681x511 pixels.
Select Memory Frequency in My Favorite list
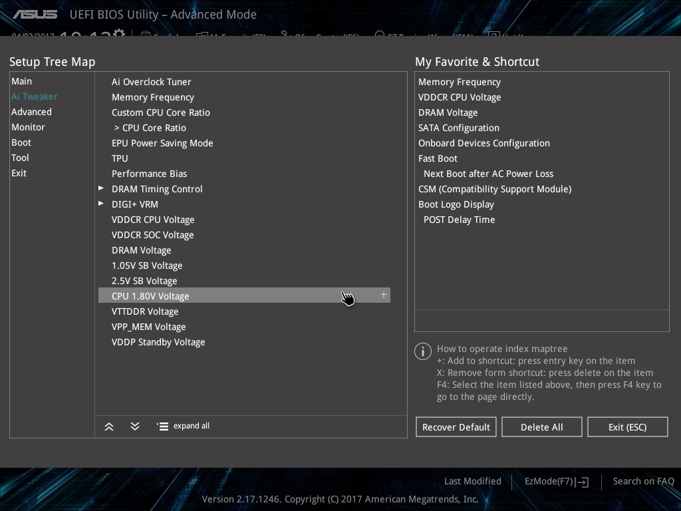[460, 82]
